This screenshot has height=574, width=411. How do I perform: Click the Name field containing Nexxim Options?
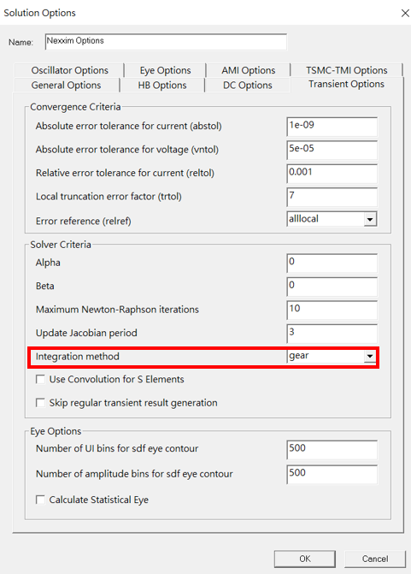pos(166,41)
